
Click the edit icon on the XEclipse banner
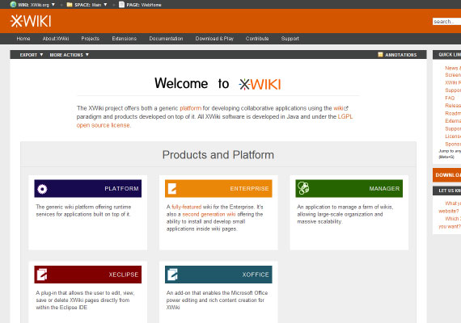pos(42,275)
